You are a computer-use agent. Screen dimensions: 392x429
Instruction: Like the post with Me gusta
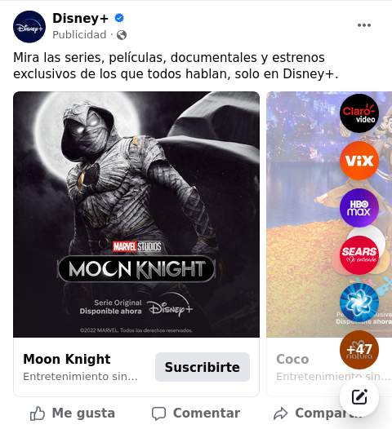[73, 413]
